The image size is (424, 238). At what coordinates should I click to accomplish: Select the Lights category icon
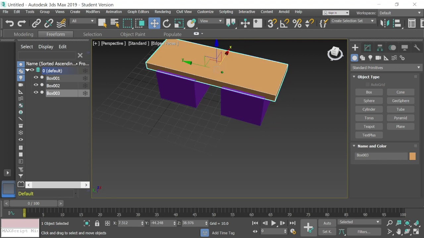click(x=370, y=58)
